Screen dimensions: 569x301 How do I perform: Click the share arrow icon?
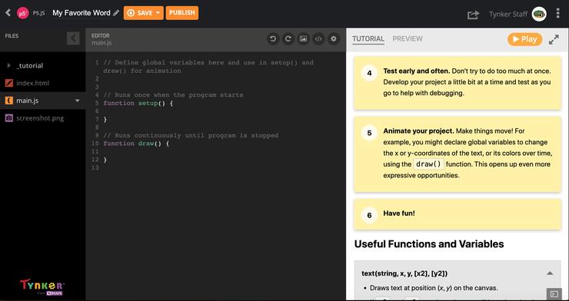[x=473, y=15]
